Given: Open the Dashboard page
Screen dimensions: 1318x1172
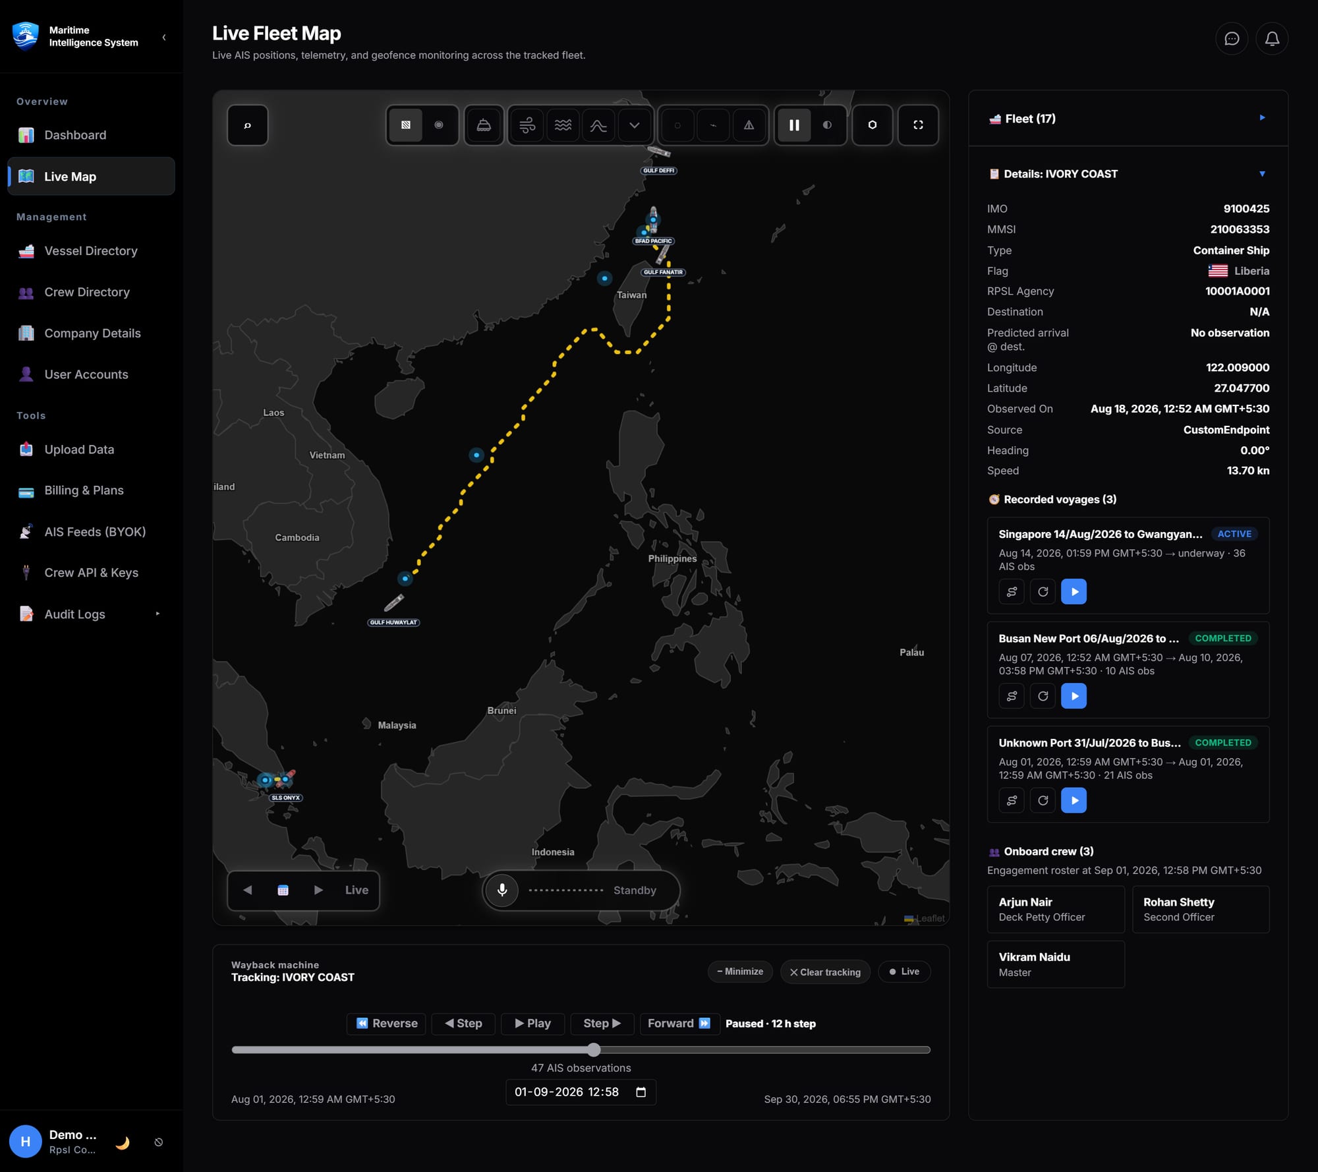Looking at the screenshot, I should (91, 135).
